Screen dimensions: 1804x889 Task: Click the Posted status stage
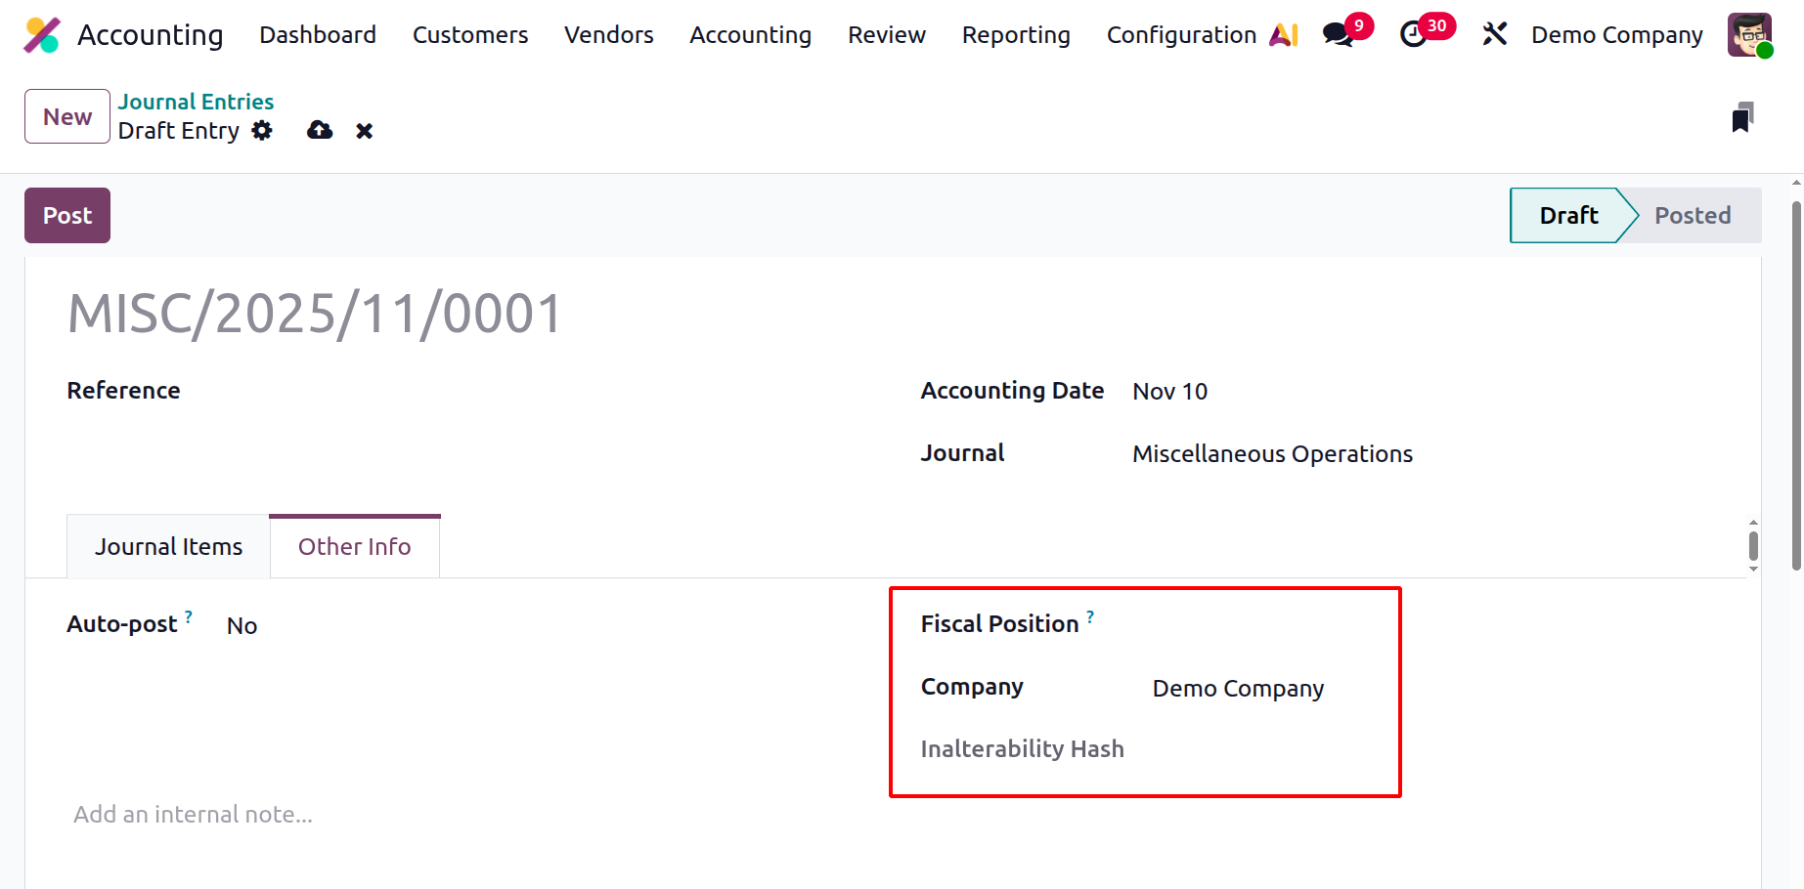(x=1692, y=216)
